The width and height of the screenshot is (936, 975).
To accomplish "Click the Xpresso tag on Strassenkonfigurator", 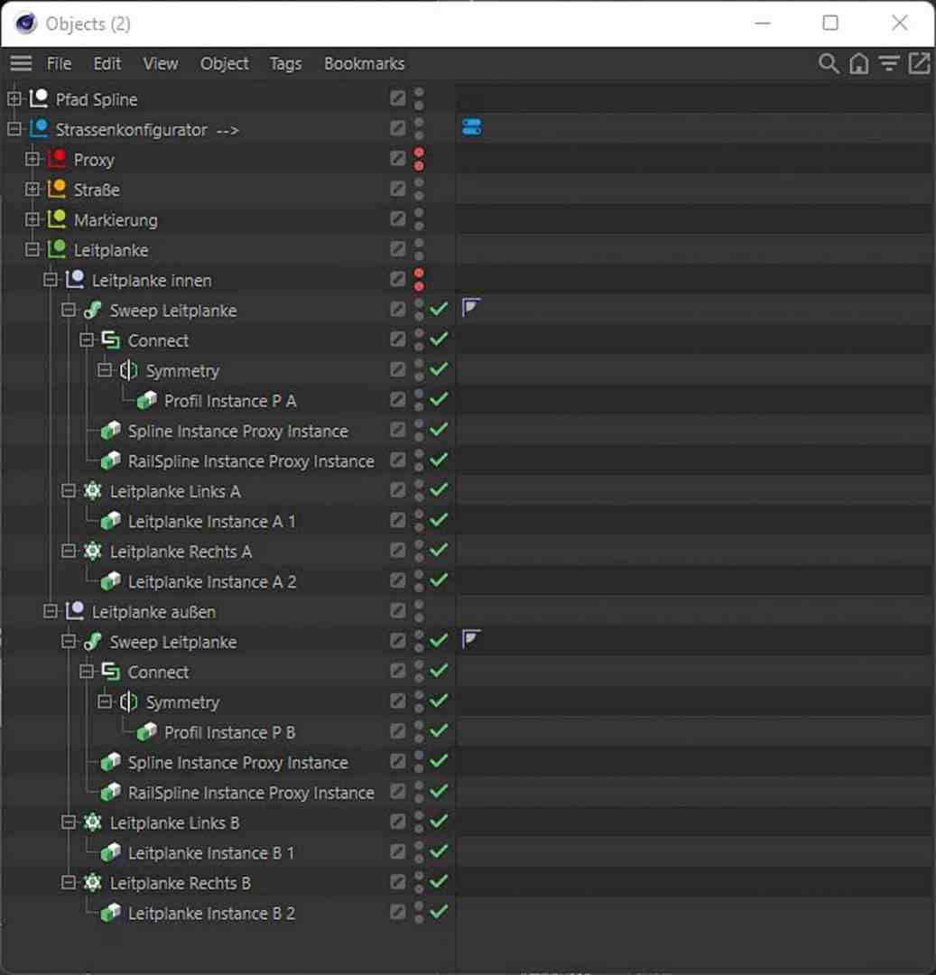I will 470,127.
